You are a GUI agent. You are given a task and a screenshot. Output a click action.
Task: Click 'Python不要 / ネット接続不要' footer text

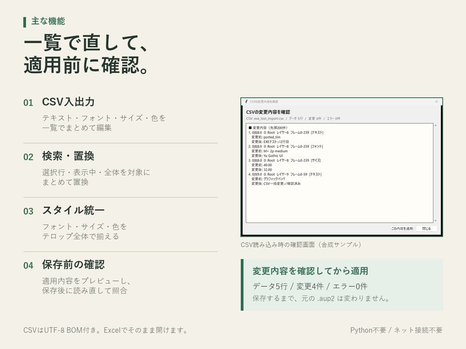pyautogui.click(x=396, y=330)
